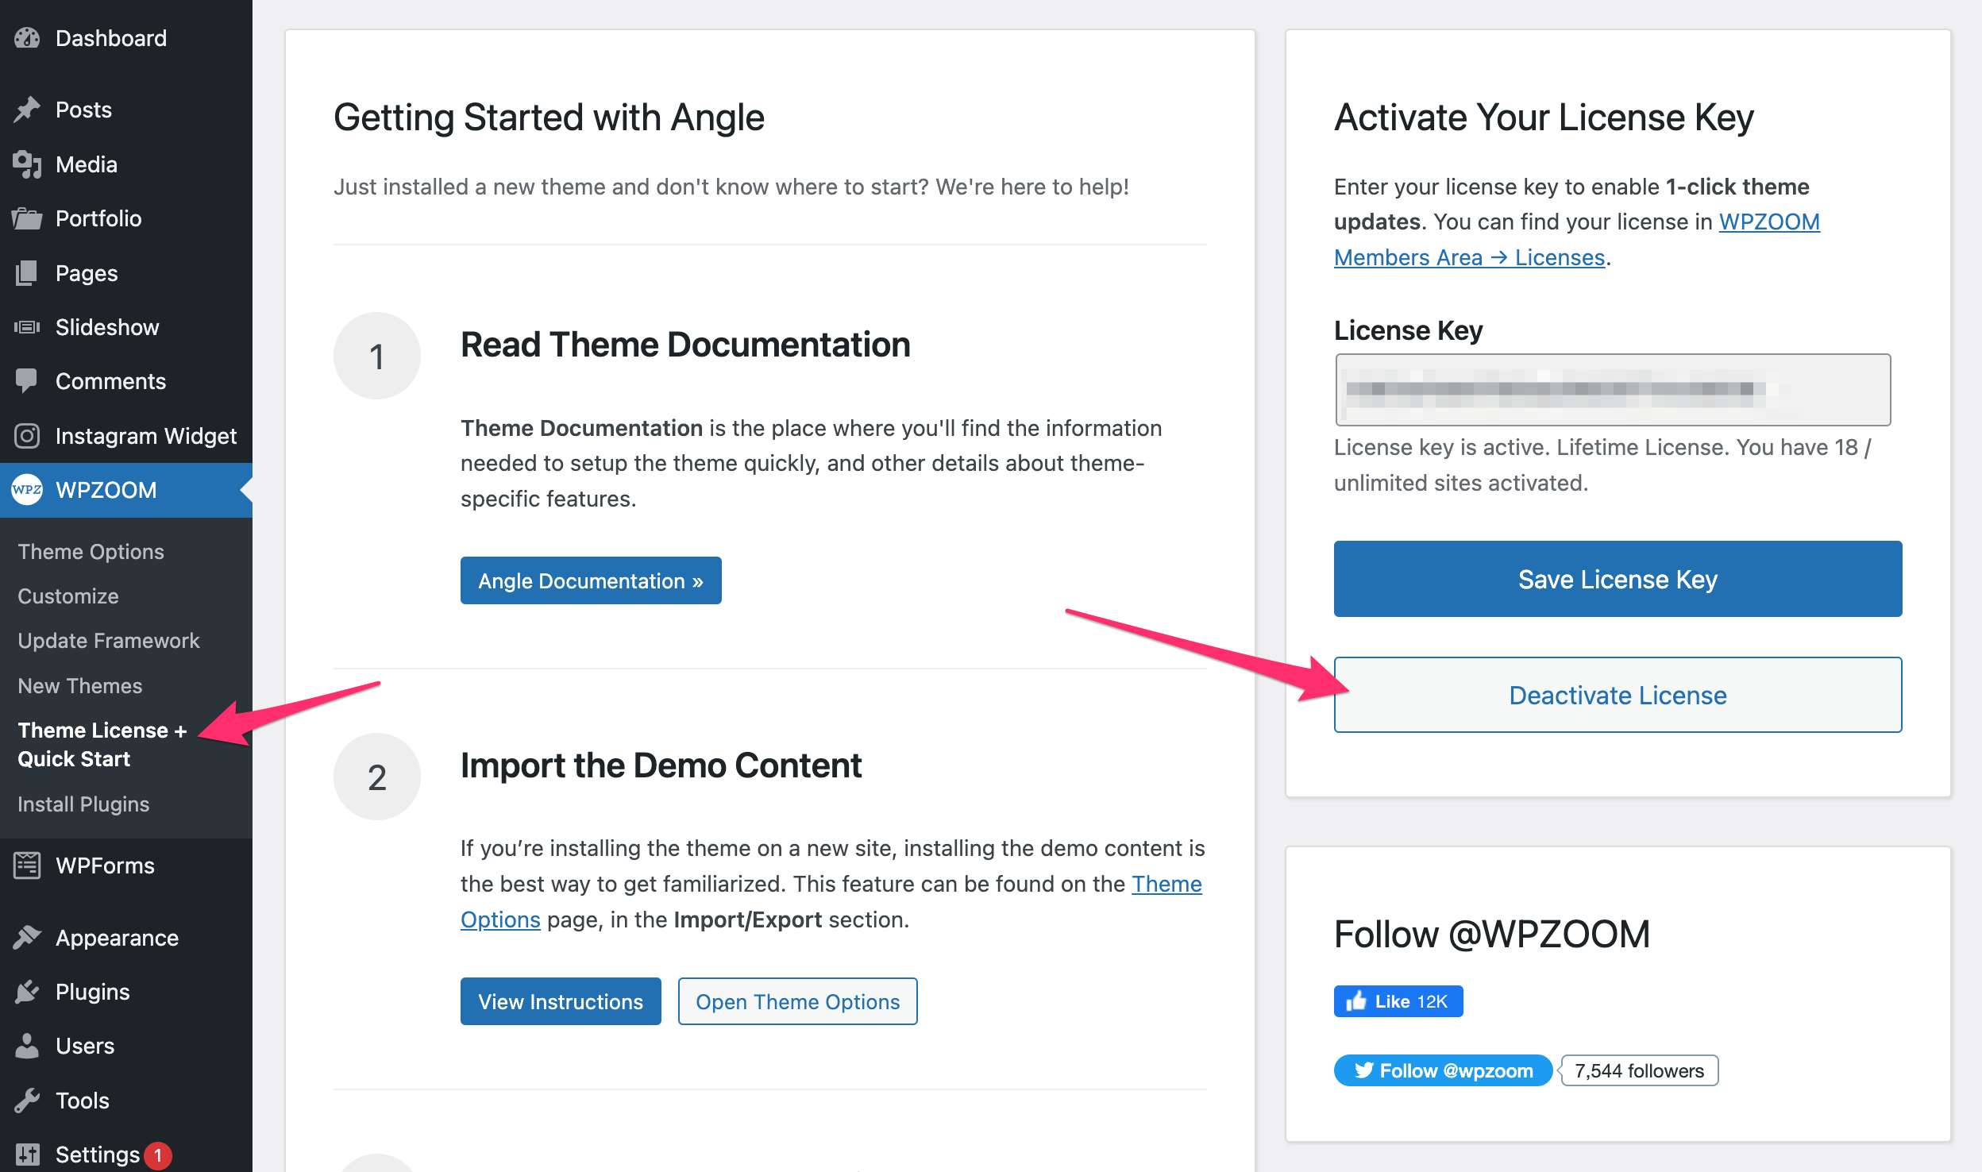Open Theme Options submenu item

pos(91,552)
